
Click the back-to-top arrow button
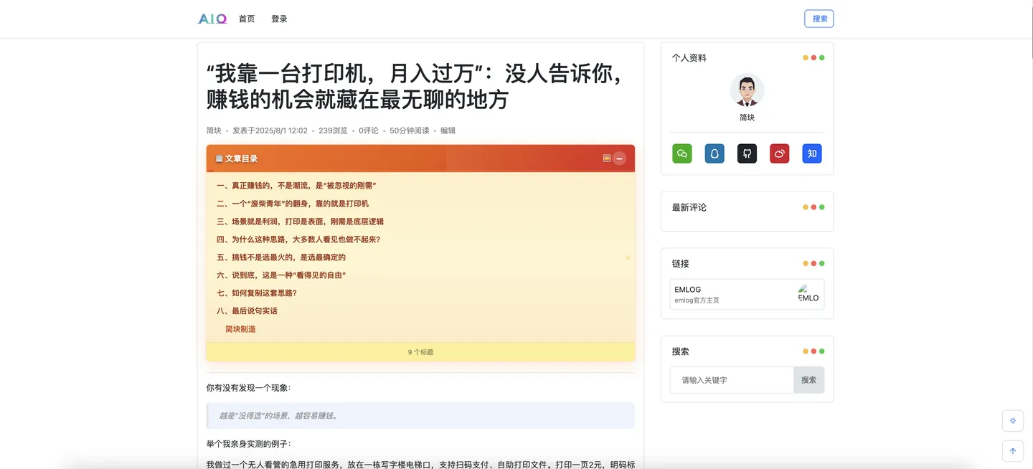(1013, 451)
